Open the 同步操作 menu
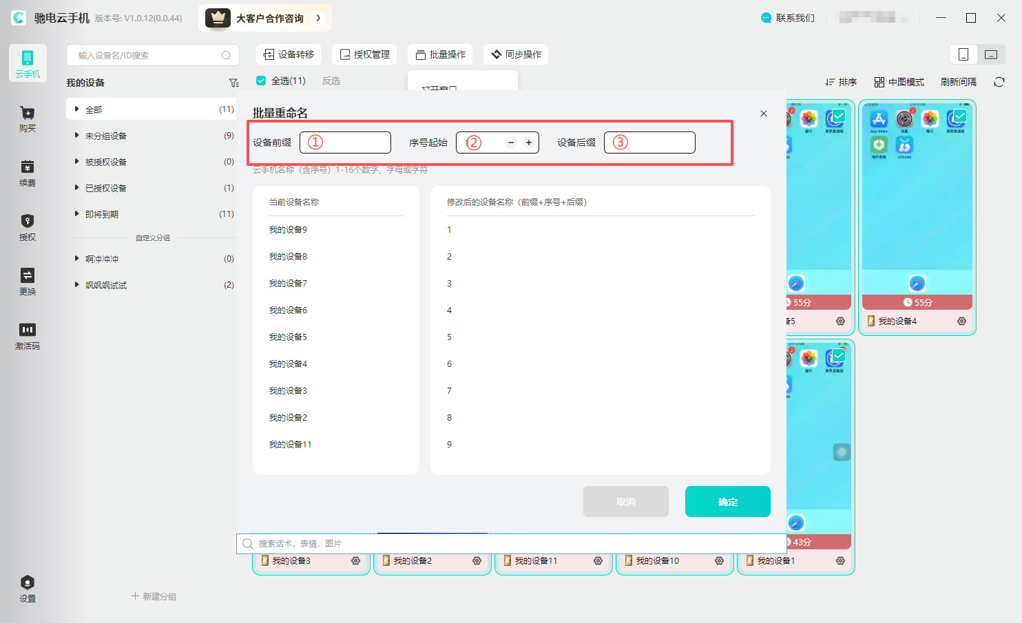Image resolution: width=1022 pixels, height=623 pixels. [516, 54]
